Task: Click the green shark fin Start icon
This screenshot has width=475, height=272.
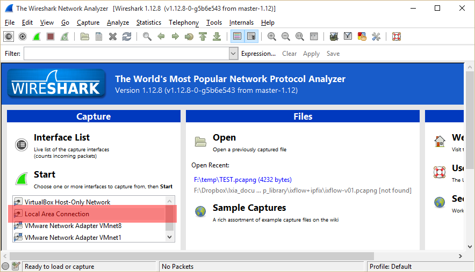Action: [x=21, y=179]
